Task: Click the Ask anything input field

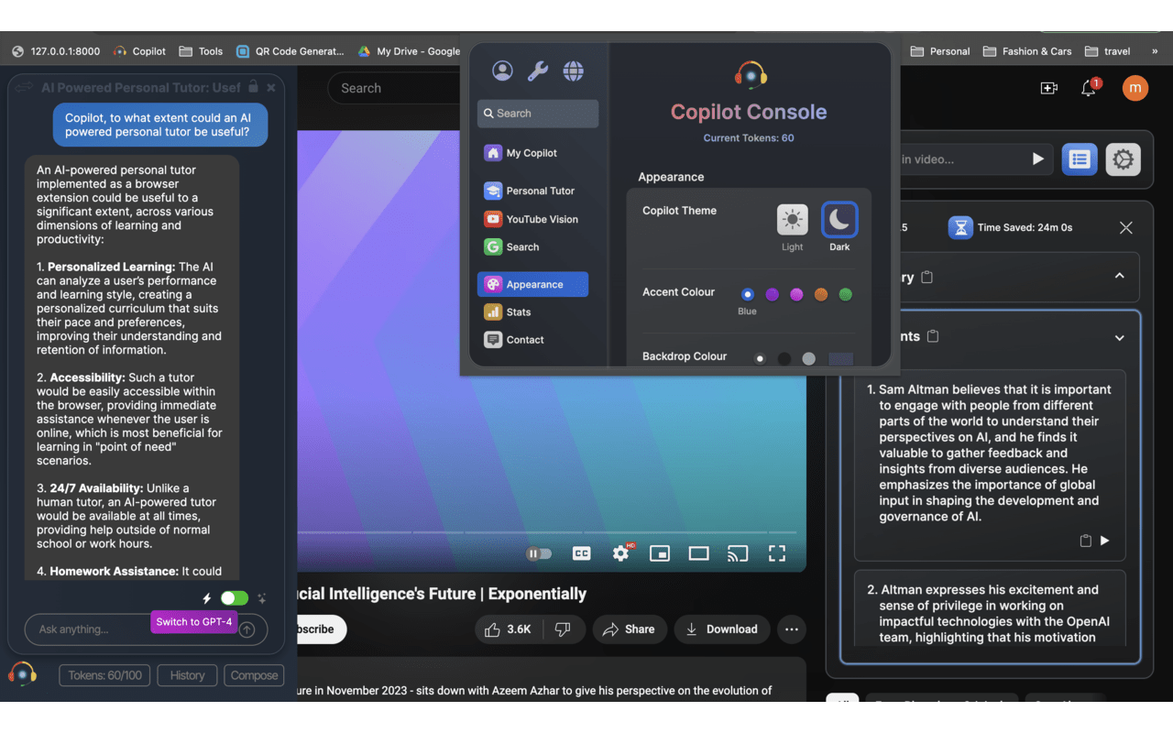Action: coord(92,629)
